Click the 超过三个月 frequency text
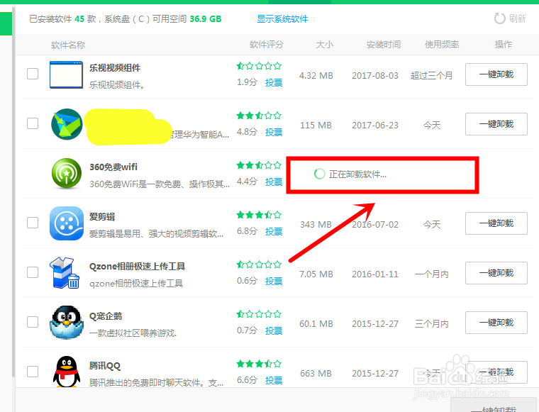Image resolution: width=539 pixels, height=412 pixels. click(x=431, y=76)
